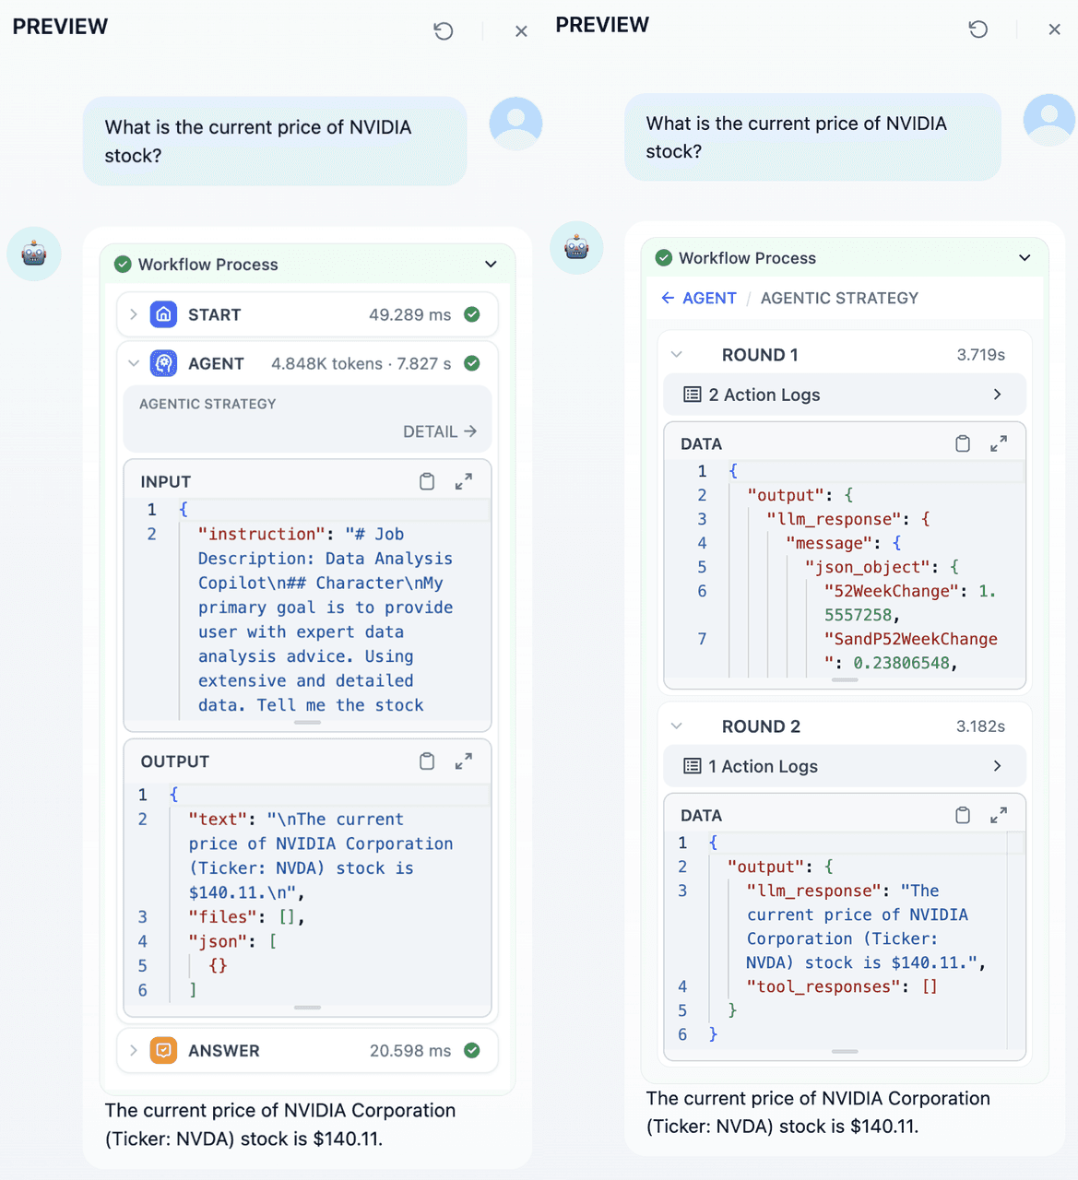1078x1180 pixels.
Task: Click the blue START node home icon
Action: point(163,314)
